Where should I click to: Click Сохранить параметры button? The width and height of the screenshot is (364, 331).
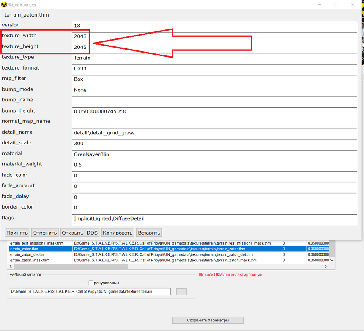tap(208, 320)
